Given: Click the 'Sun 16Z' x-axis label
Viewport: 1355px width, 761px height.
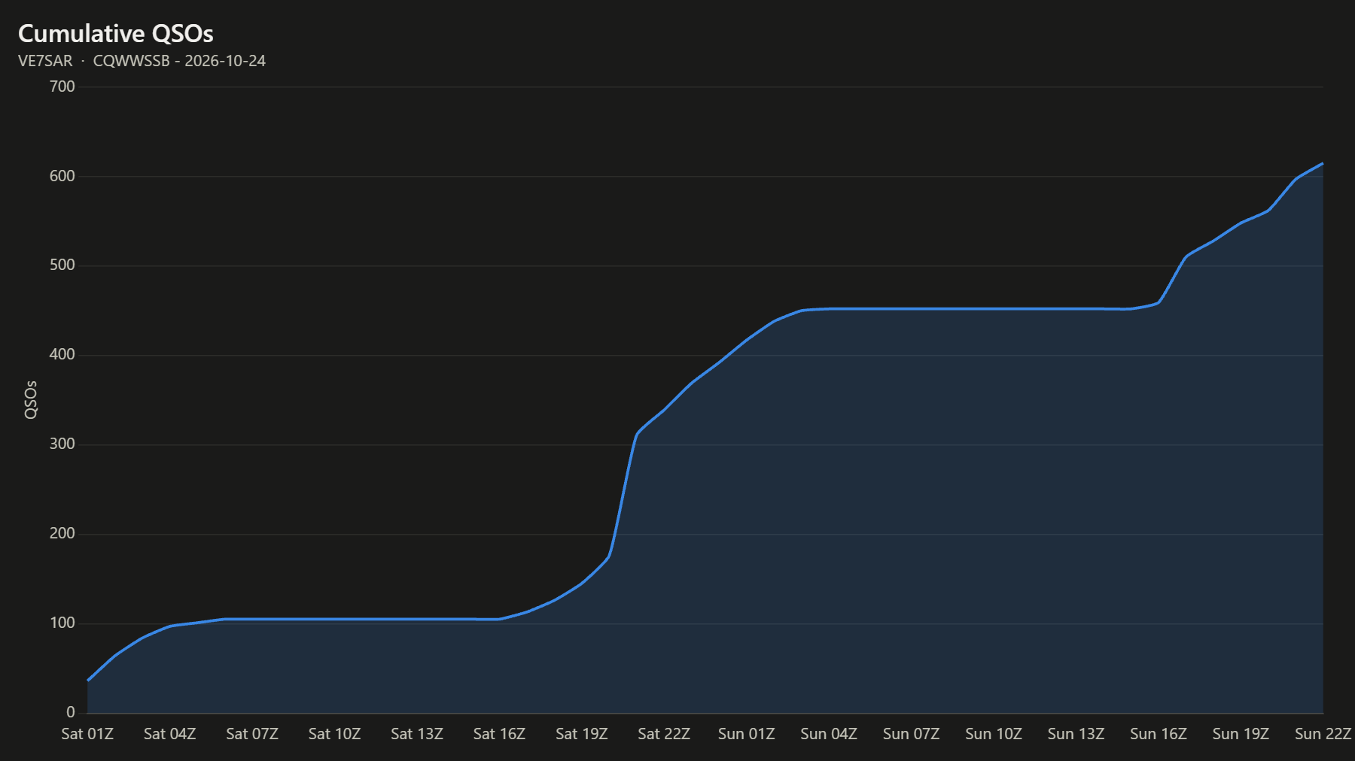Looking at the screenshot, I should coord(1159,734).
